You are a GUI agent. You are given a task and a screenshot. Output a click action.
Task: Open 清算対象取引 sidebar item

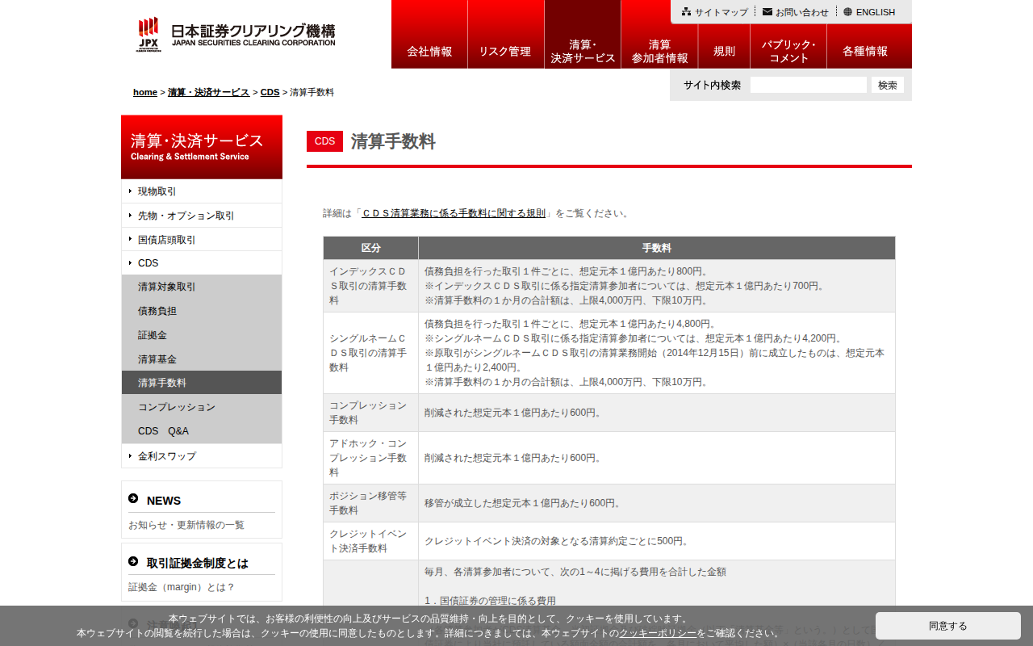(202, 287)
